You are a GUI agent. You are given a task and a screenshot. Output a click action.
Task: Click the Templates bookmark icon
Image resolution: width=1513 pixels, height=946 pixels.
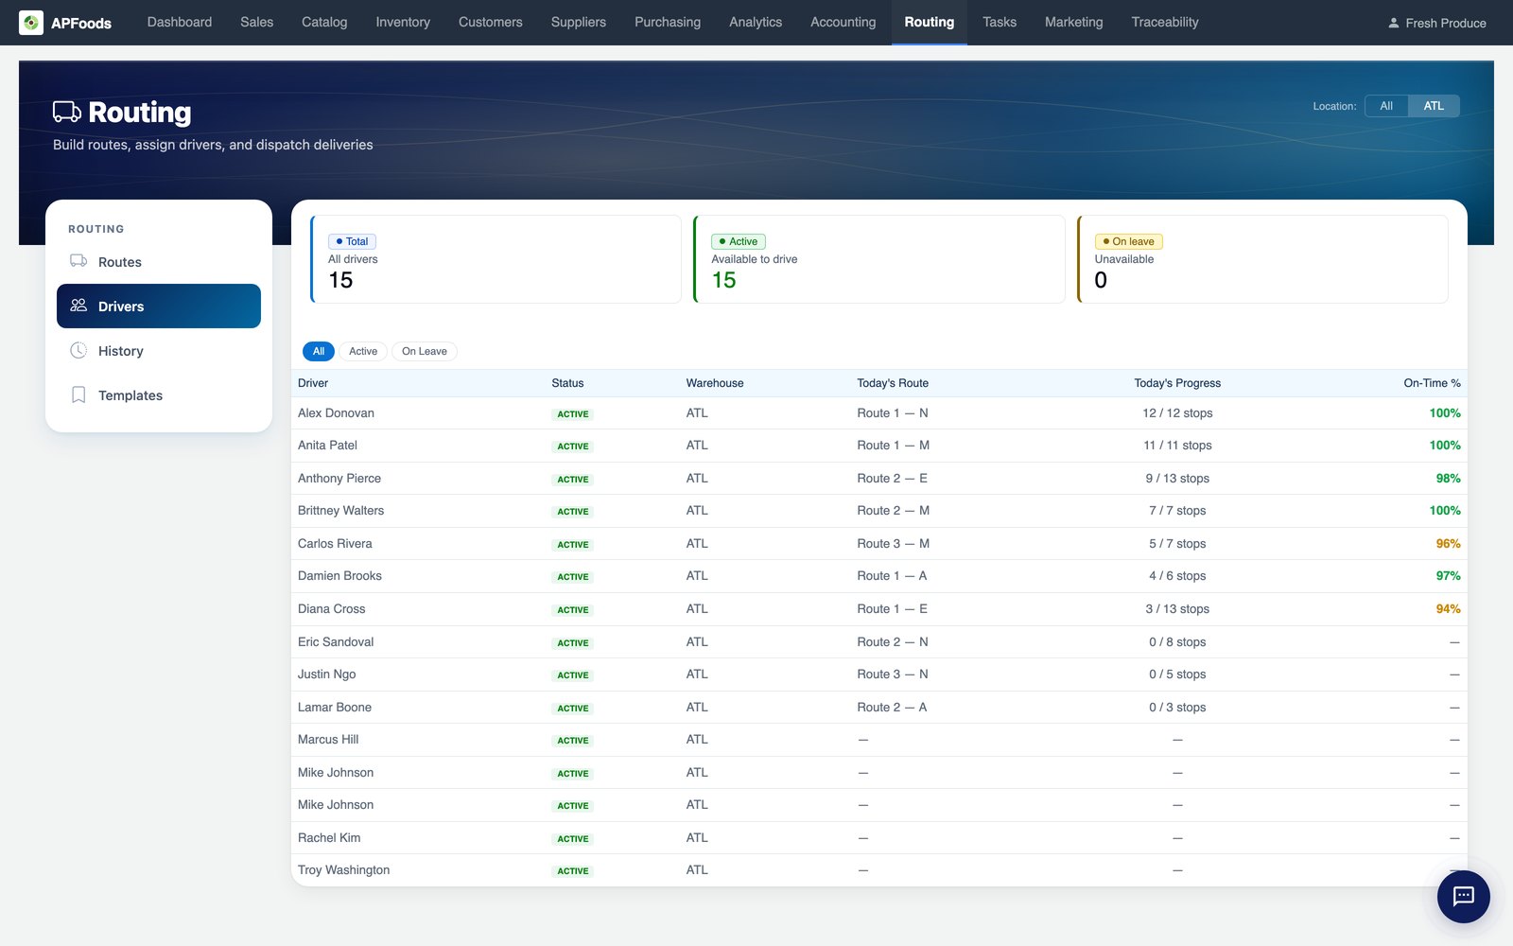pyautogui.click(x=78, y=394)
